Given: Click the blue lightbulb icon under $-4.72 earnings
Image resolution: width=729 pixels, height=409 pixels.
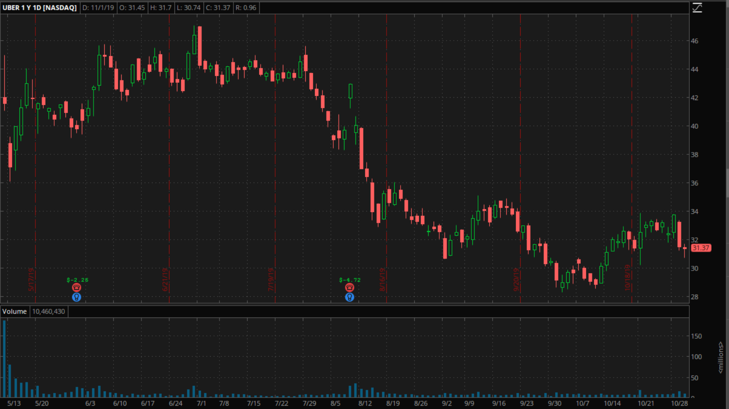Looking at the screenshot, I should [x=349, y=297].
